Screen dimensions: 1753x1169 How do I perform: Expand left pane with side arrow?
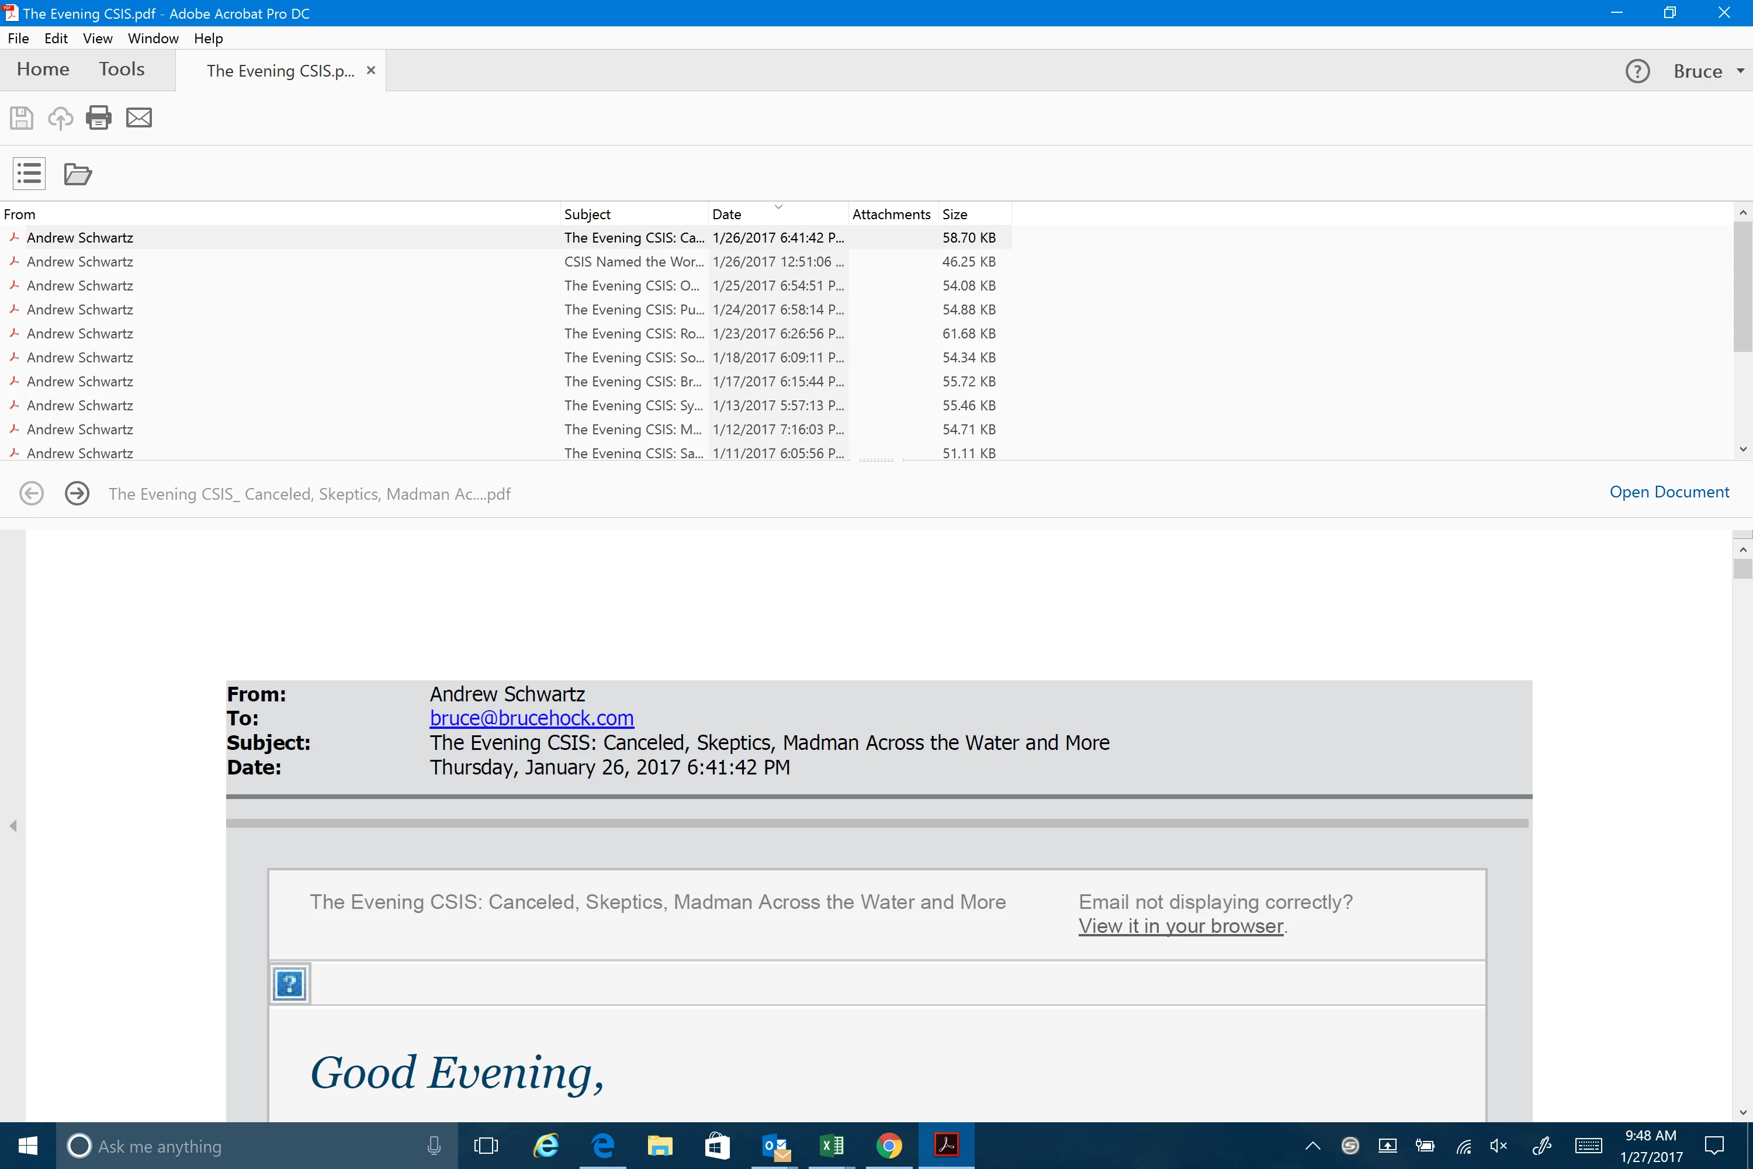pyautogui.click(x=13, y=826)
